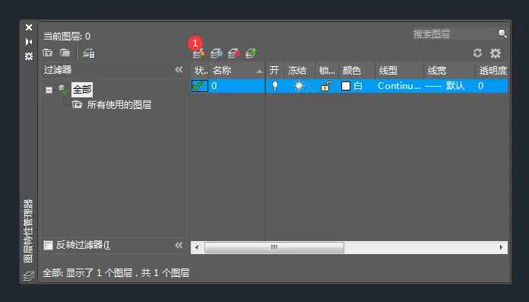The width and height of the screenshot is (529, 302).
Task: Click the 锁定 column header
Action: pyautogui.click(x=327, y=70)
